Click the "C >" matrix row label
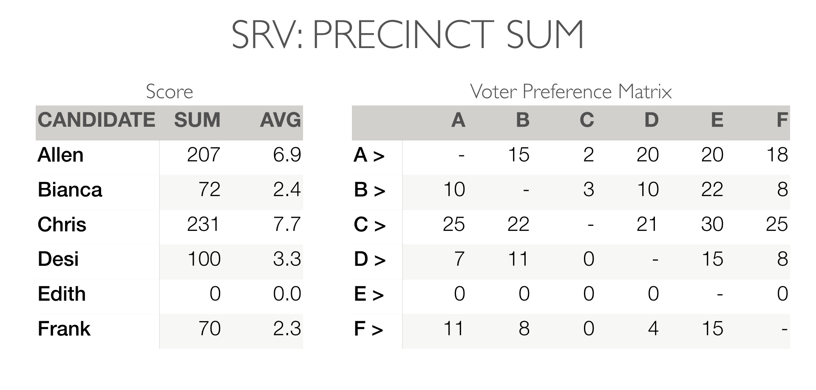816x390 pixels. [x=369, y=224]
